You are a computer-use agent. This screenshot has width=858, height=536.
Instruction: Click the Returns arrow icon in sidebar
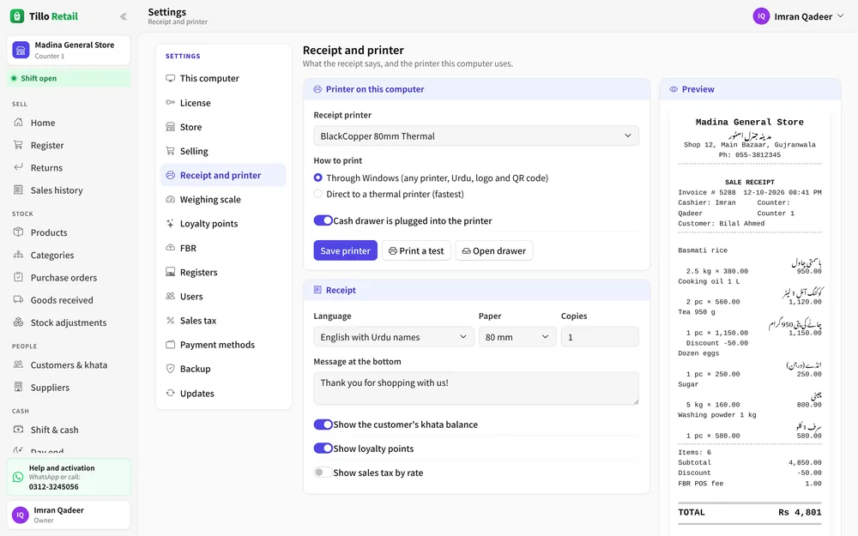[19, 167]
